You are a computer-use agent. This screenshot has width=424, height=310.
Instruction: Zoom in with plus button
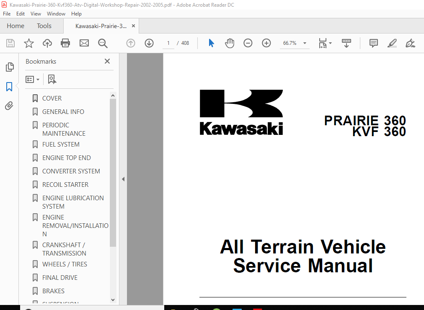pyautogui.click(x=266, y=43)
